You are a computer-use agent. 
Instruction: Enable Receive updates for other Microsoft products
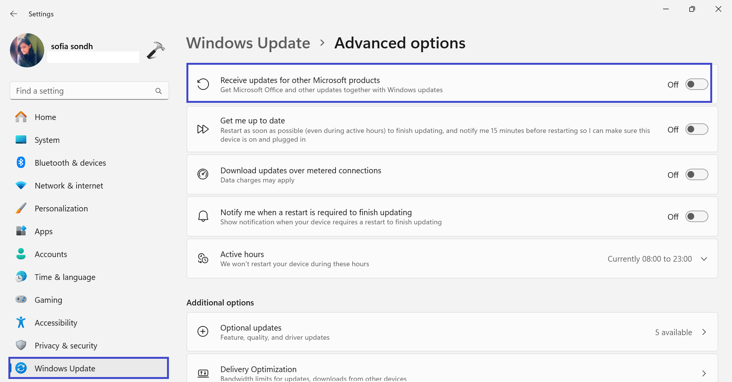697,84
